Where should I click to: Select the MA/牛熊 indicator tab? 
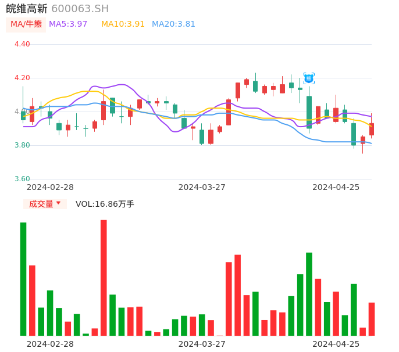pyautogui.click(x=26, y=24)
